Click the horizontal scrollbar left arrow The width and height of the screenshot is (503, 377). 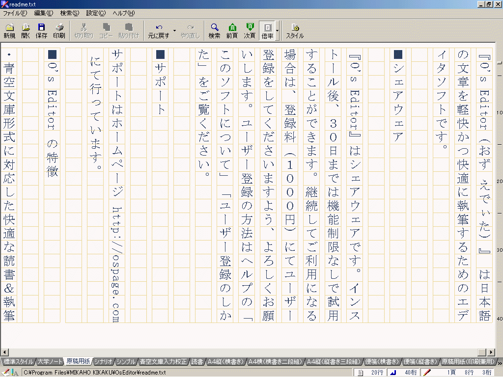tap(4, 352)
